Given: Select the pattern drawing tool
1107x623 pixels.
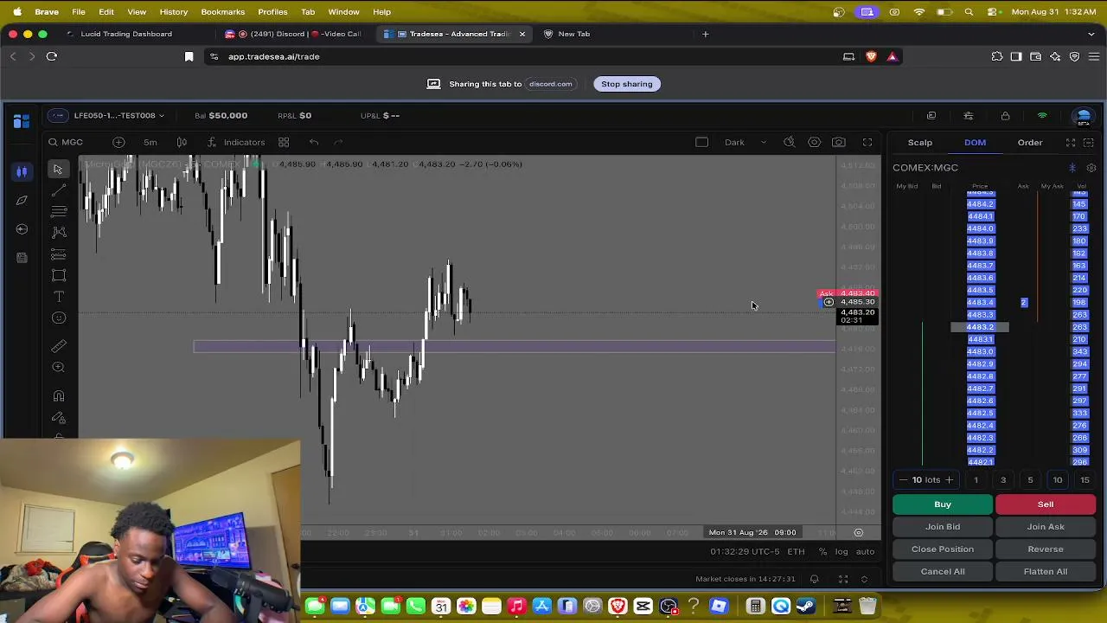Looking at the screenshot, I should click(59, 233).
